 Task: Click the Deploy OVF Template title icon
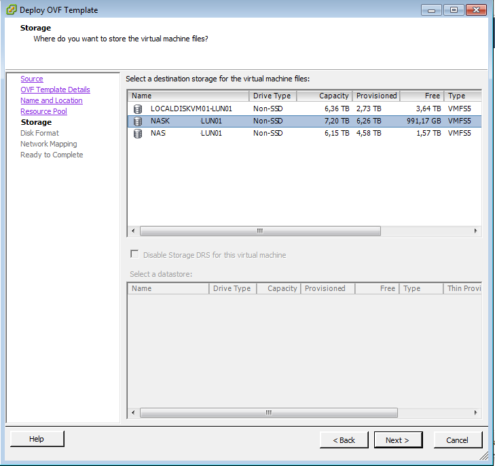11,9
